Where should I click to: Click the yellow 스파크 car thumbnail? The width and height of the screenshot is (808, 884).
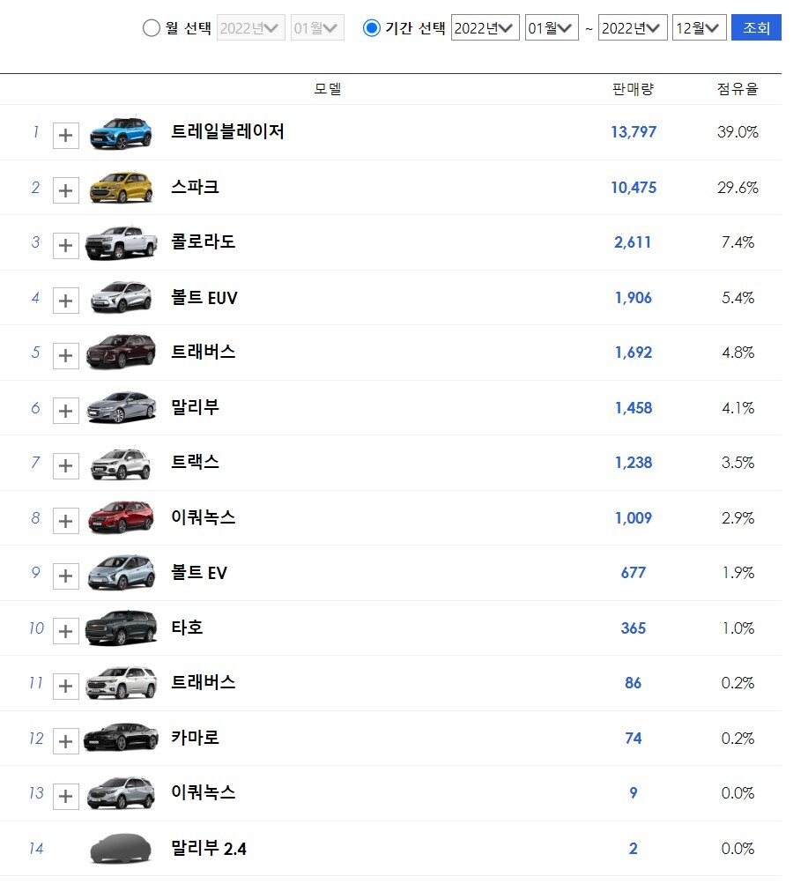pyautogui.click(x=121, y=188)
